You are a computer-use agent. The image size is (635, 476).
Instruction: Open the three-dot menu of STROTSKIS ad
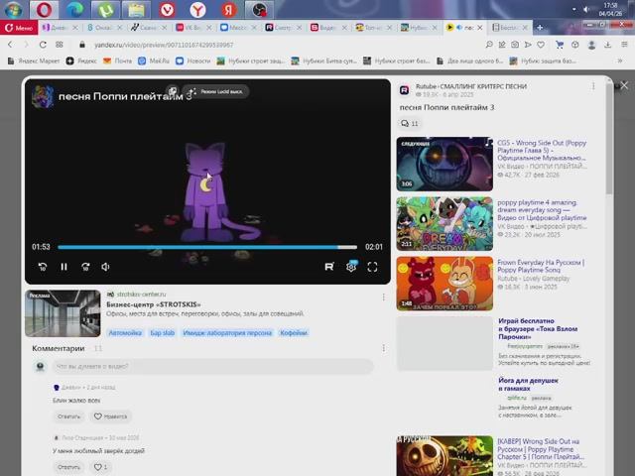click(383, 297)
